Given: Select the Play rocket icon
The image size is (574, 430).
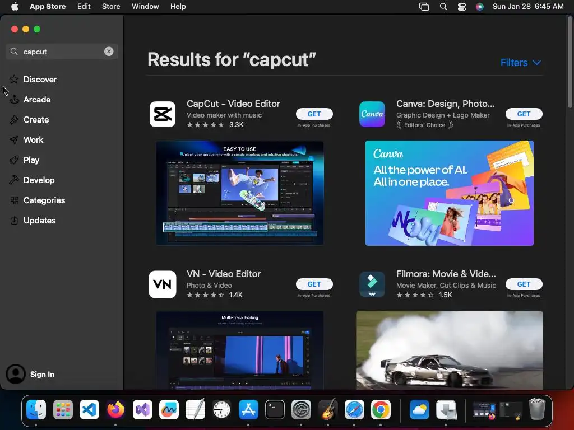Looking at the screenshot, I should [x=14, y=160].
